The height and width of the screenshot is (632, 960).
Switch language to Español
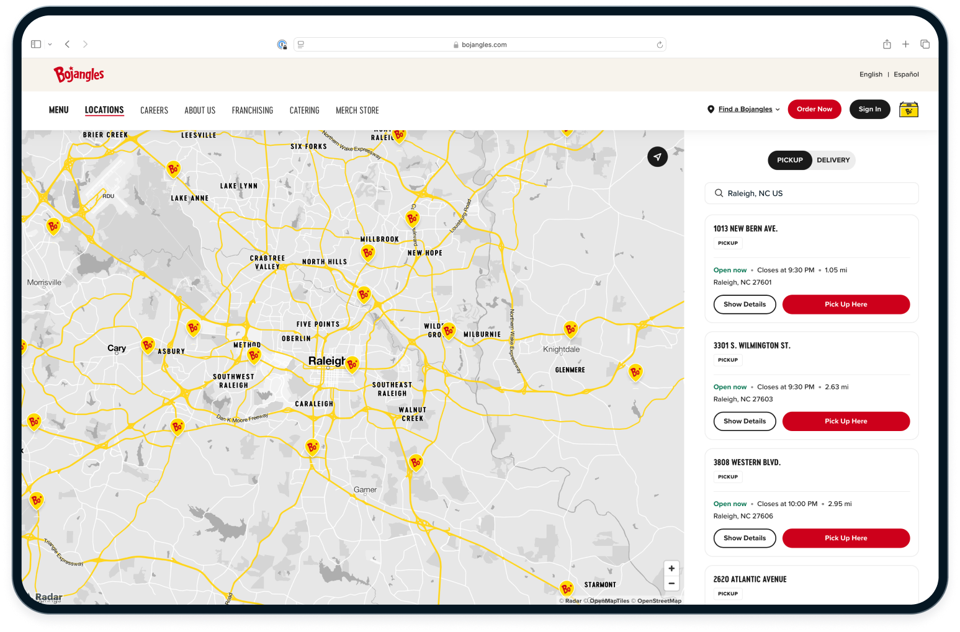pyautogui.click(x=906, y=74)
